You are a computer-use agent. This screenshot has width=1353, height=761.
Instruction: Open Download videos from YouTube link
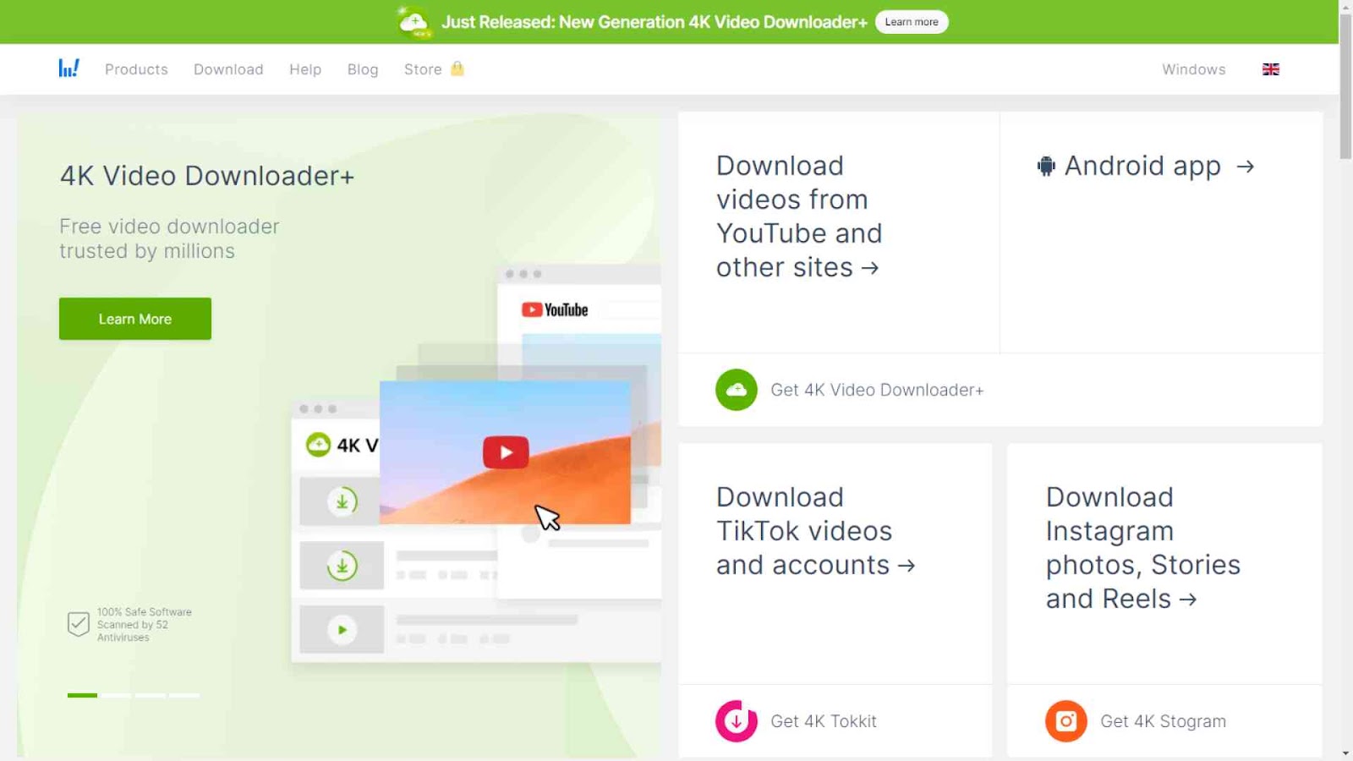(x=799, y=216)
